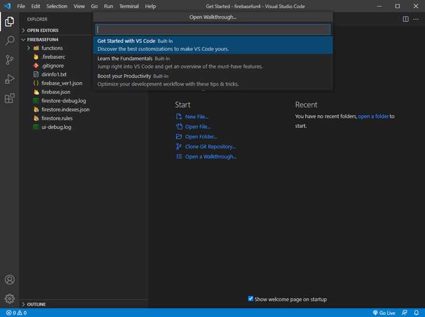
Task: Click the Open Folder... link
Action: click(x=201, y=137)
